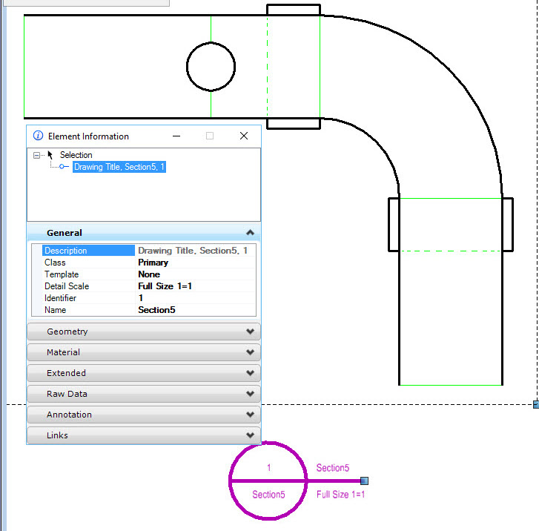Viewport: 539px width, 531px height.
Task: Click the circle in the horizontal pipe
Action: coord(211,67)
